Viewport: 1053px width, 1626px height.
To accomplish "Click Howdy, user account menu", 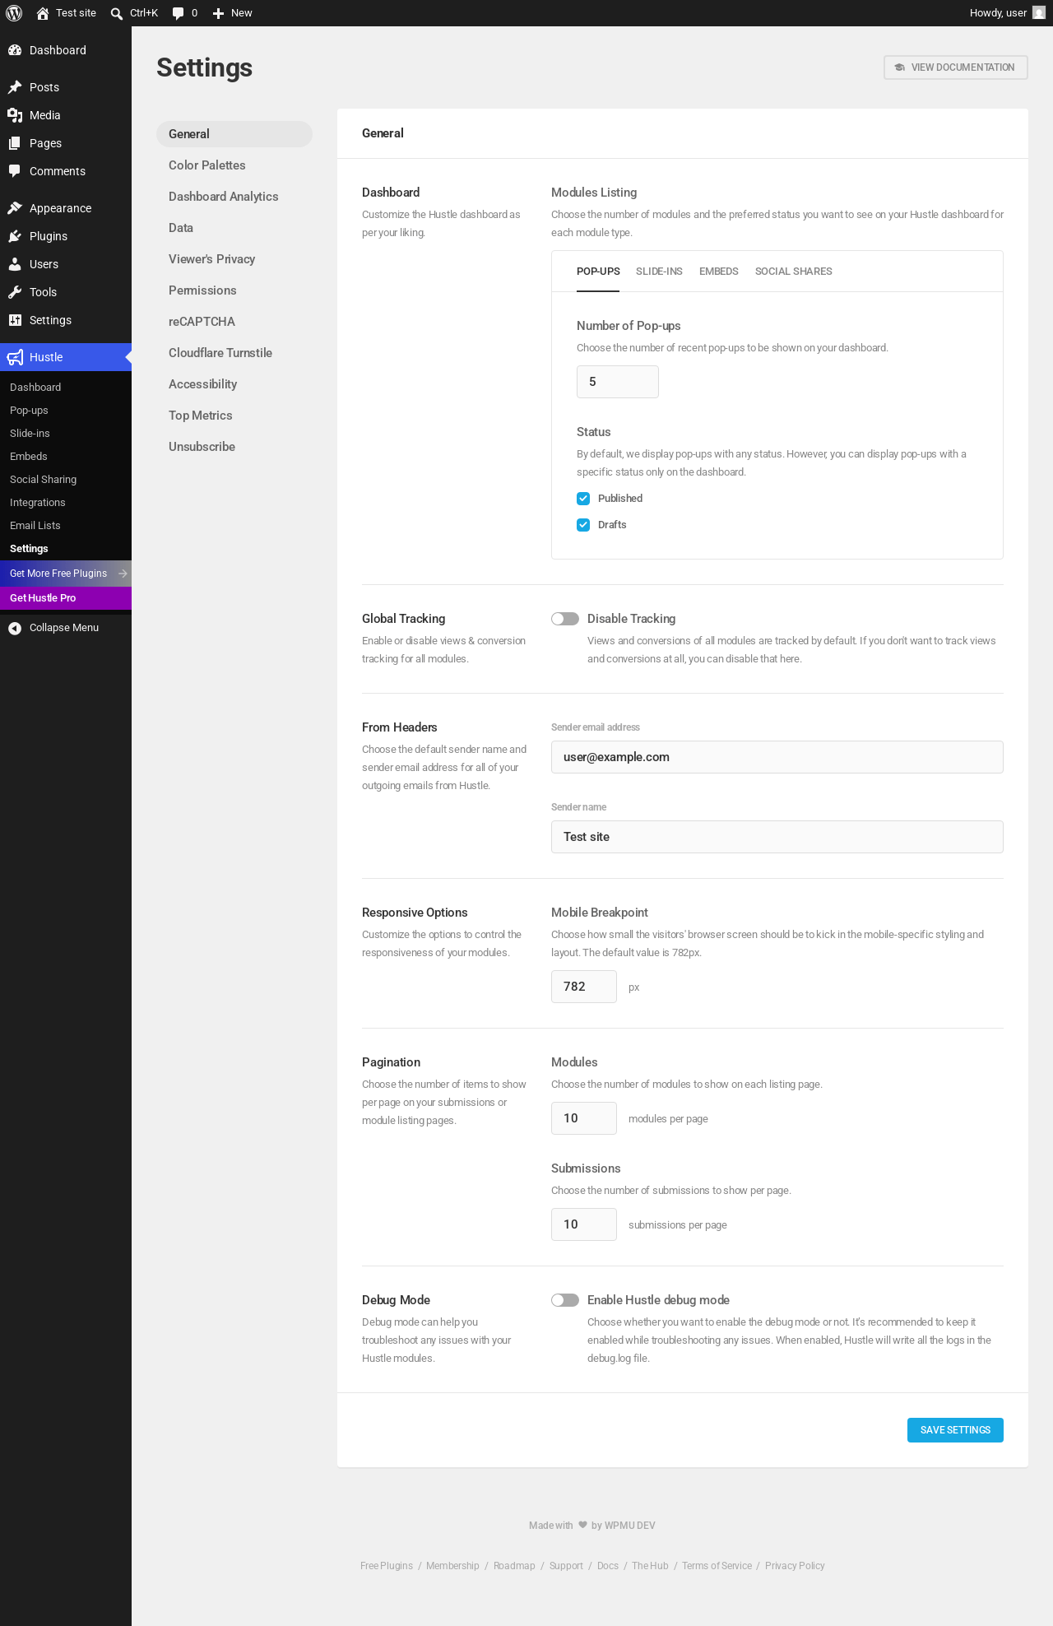I will pos(1007,13).
